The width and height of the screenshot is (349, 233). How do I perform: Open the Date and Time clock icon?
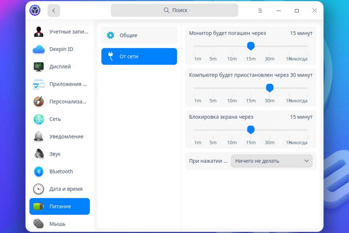tap(39, 189)
